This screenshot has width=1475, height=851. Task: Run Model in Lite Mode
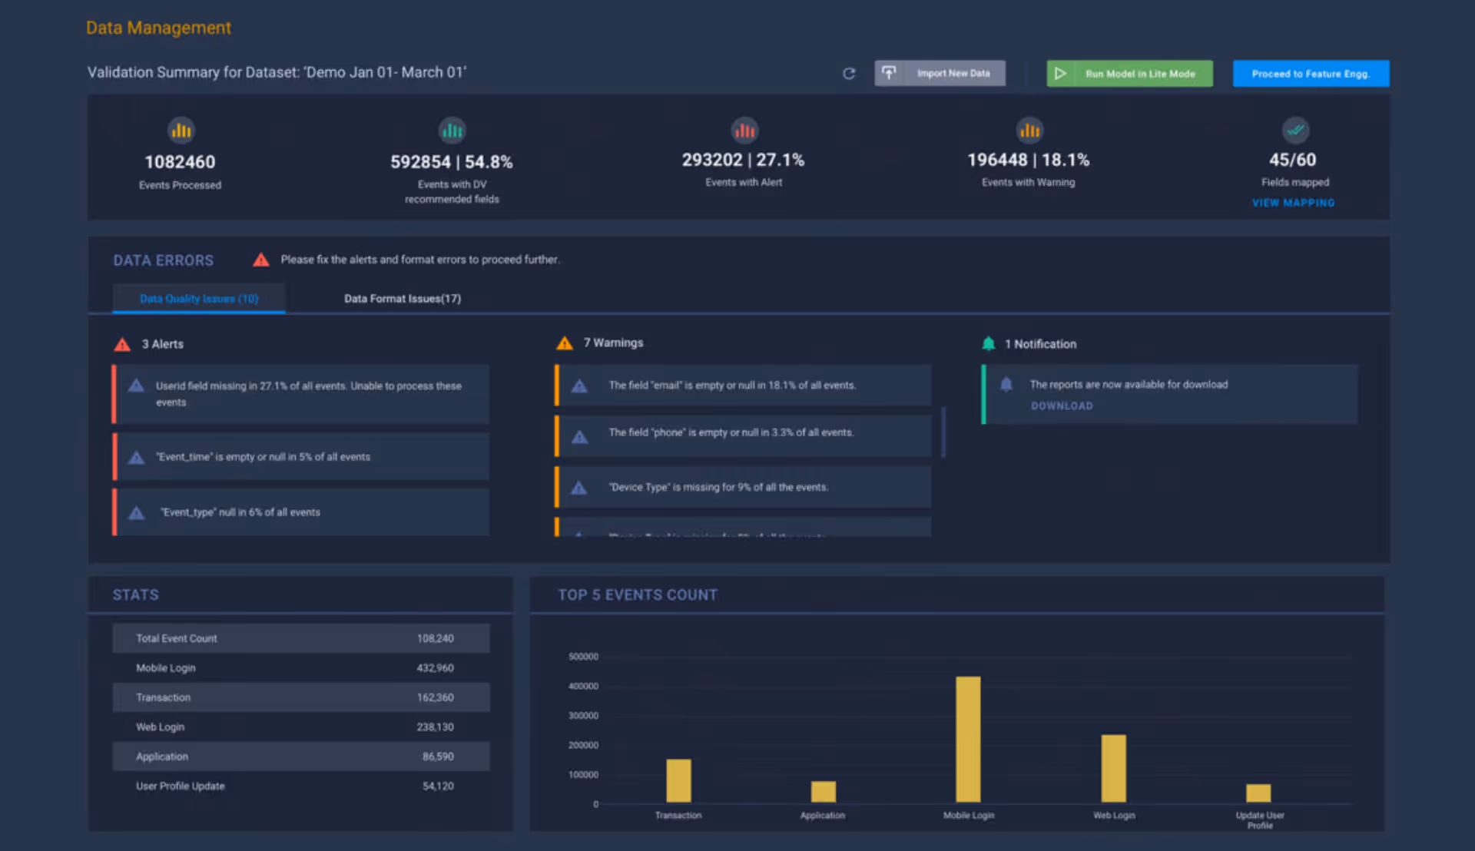[x=1129, y=74]
